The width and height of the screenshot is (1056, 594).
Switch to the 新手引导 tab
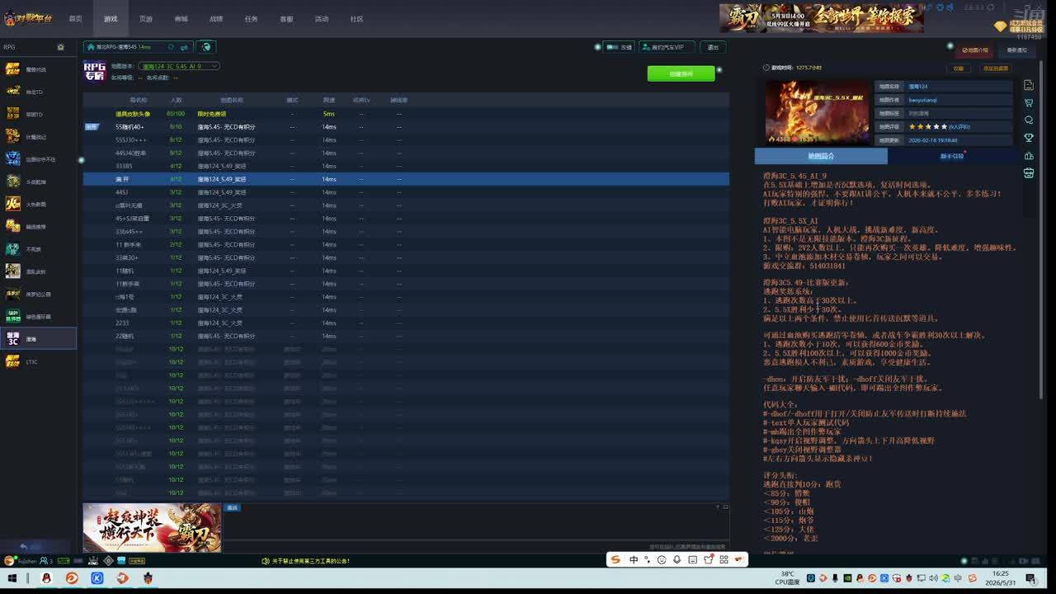click(x=951, y=156)
